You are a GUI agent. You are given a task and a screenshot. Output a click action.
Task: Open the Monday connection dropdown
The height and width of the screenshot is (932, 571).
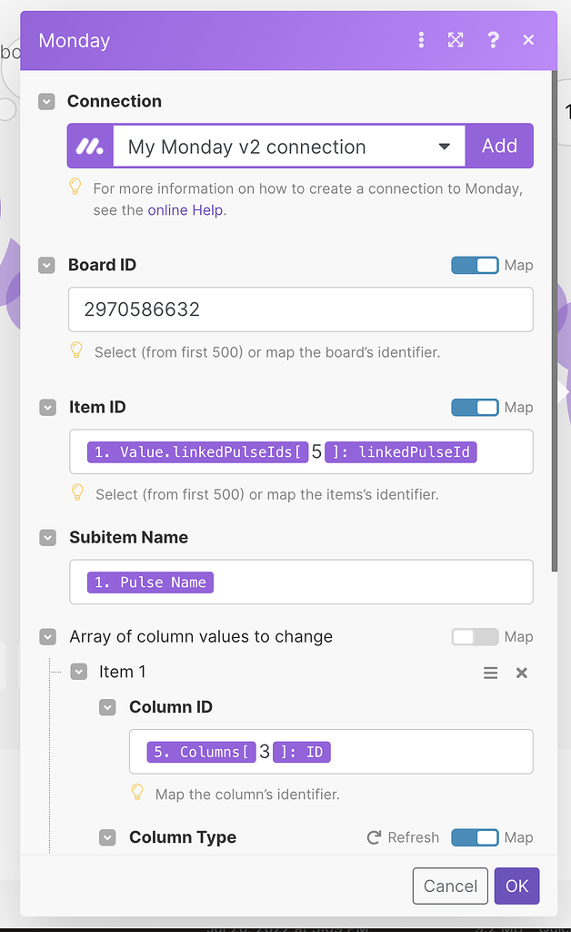444,146
